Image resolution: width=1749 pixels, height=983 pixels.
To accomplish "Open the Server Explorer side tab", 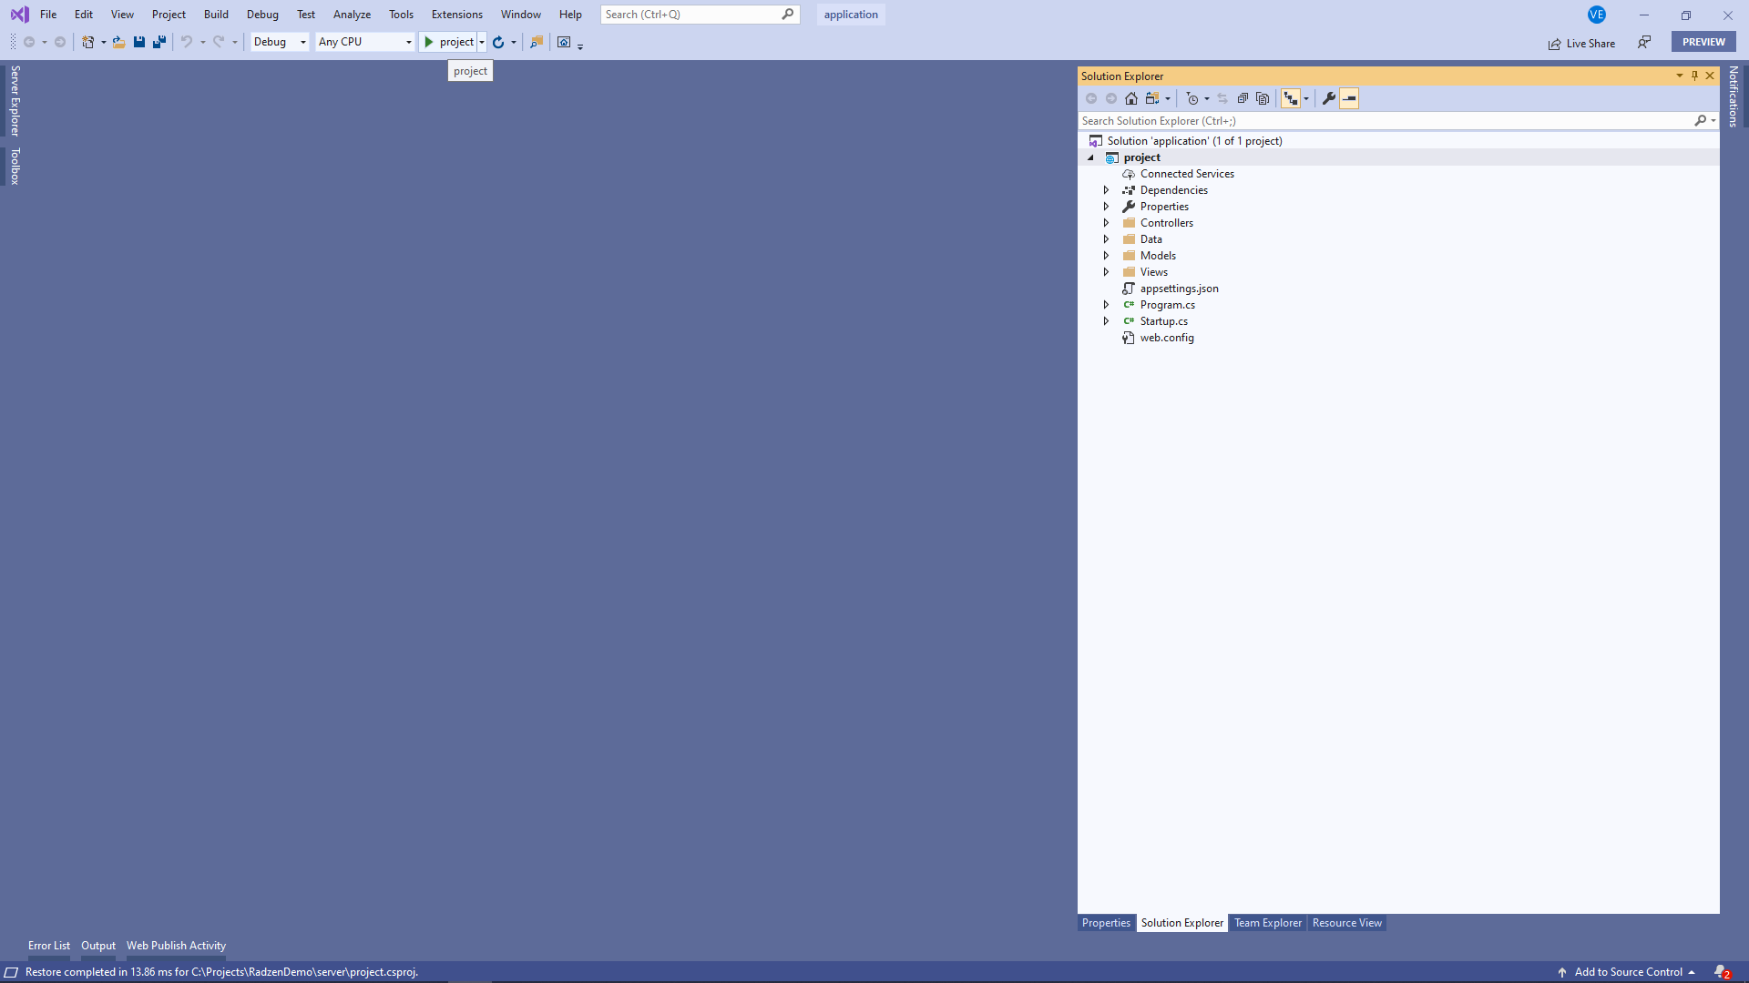I will coord(15,100).
